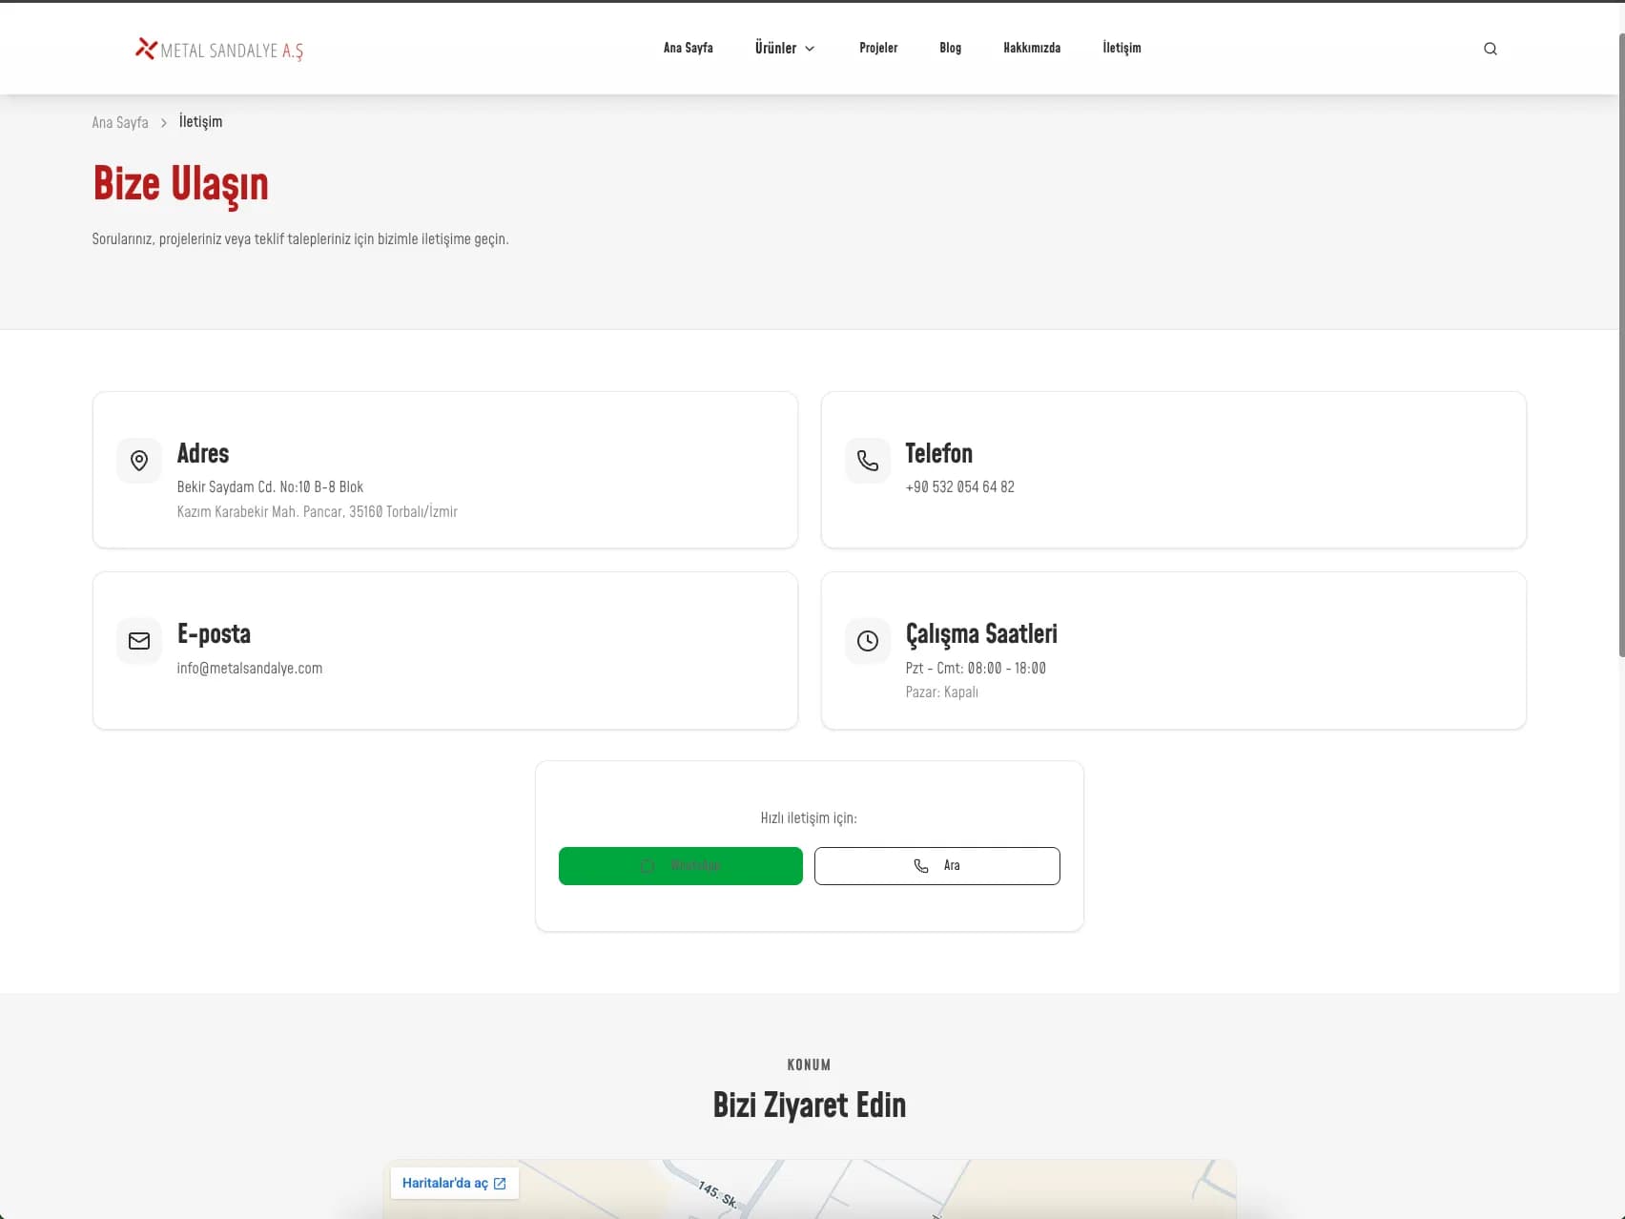Click the page's vertical scrollbar
The image size is (1625, 1219).
click(1621, 343)
